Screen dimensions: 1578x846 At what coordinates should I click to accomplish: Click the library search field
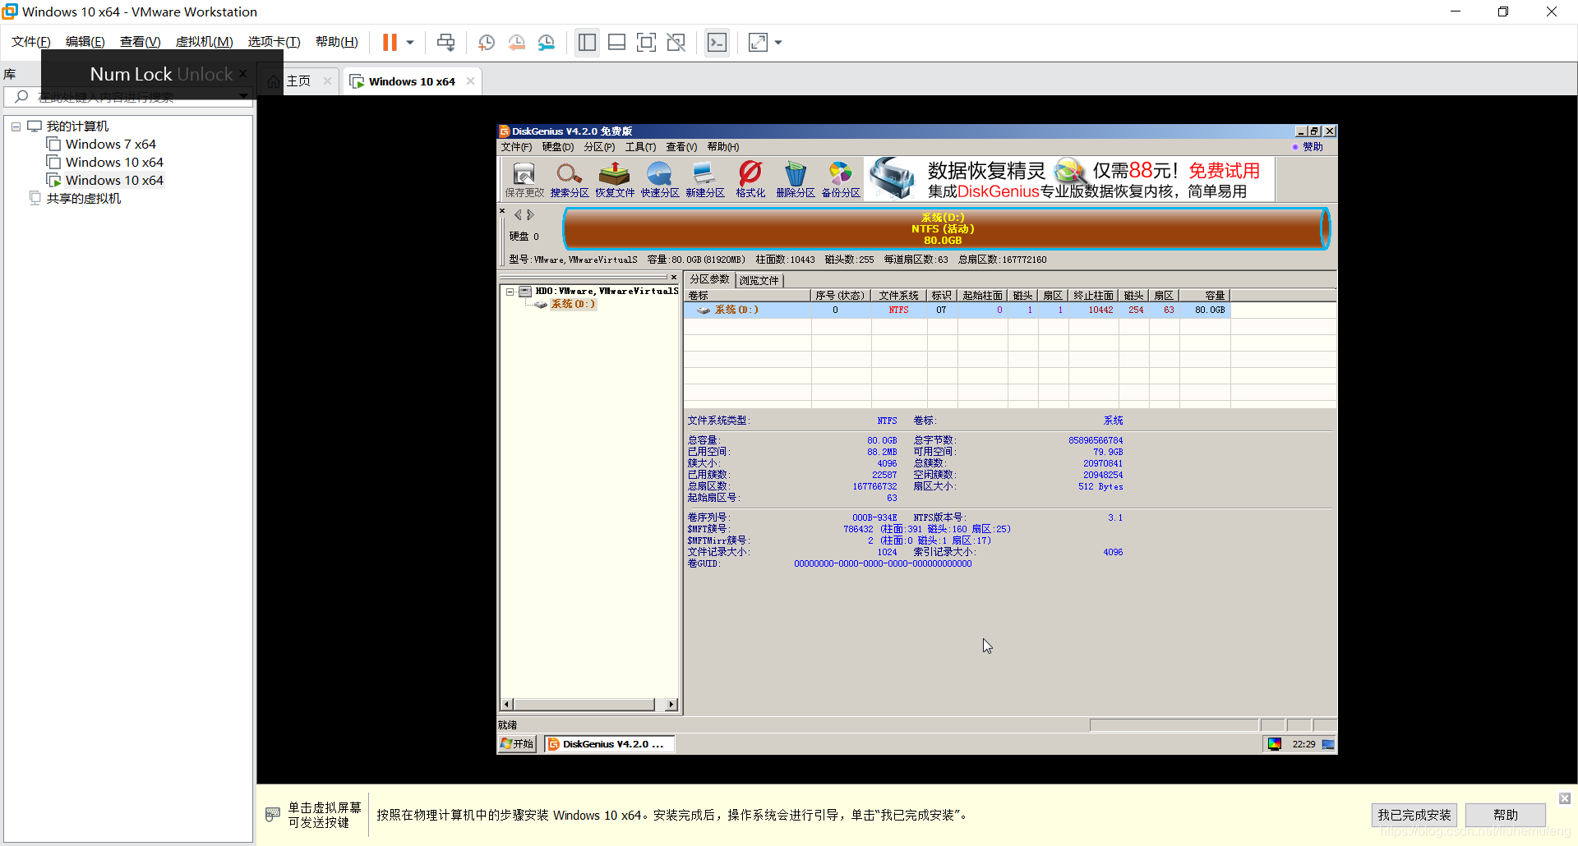point(129,97)
